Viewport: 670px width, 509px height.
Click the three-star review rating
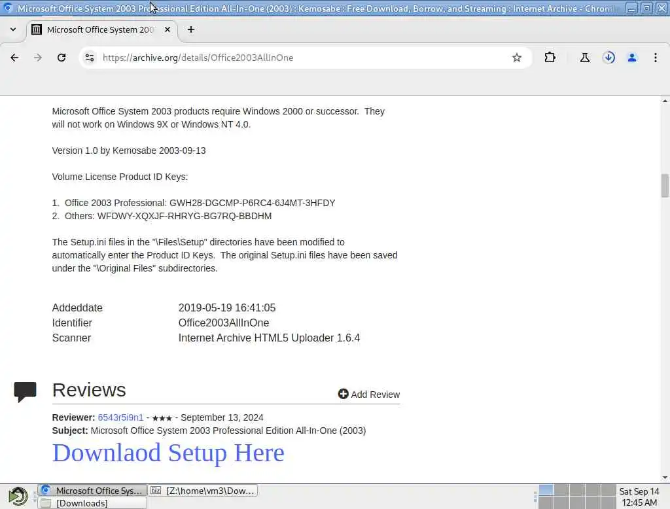point(162,418)
